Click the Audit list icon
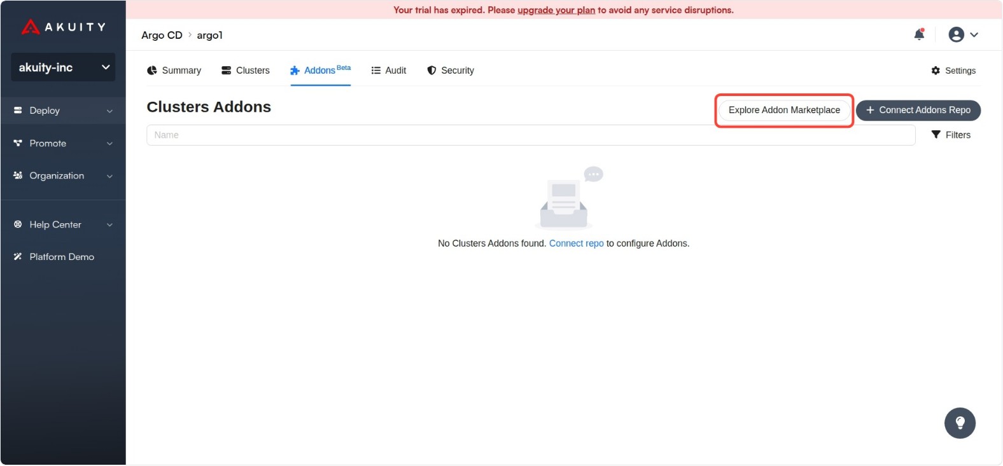Image resolution: width=1003 pixels, height=466 pixels. (x=376, y=71)
